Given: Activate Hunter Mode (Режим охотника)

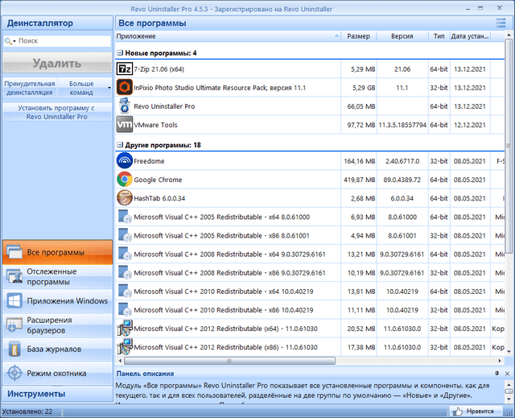Looking at the screenshot, I should pos(57,373).
